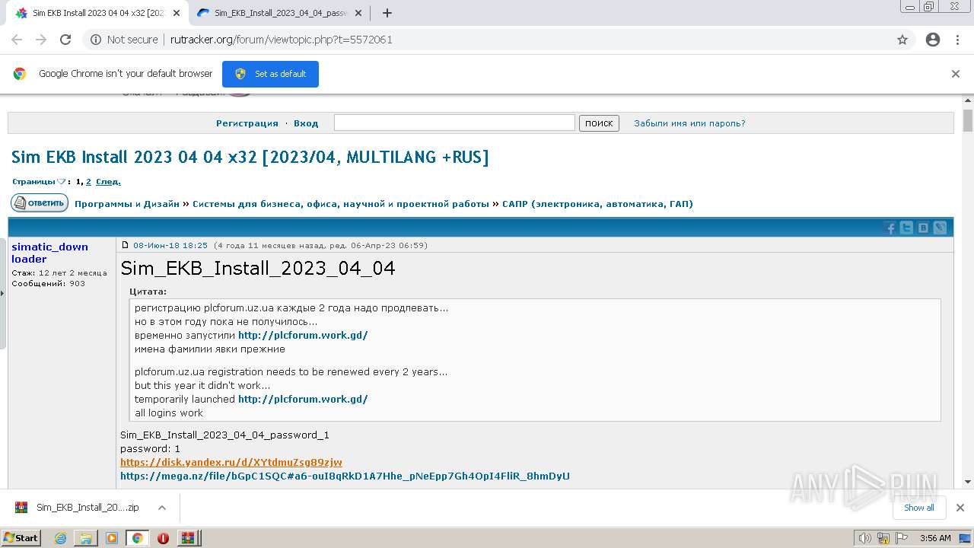Open the plcforum.work.gd link in English quote

pyautogui.click(x=303, y=400)
